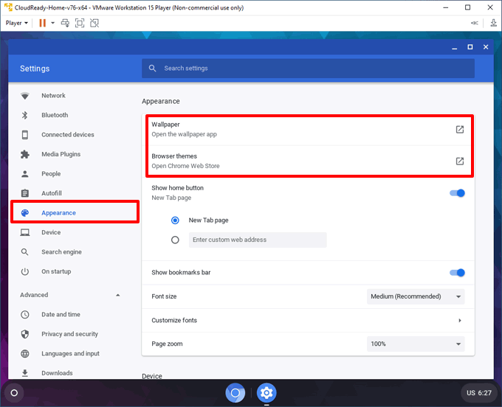This screenshot has height=407, width=502.
Task: Open the Player menu in VMware
Action: 17,23
